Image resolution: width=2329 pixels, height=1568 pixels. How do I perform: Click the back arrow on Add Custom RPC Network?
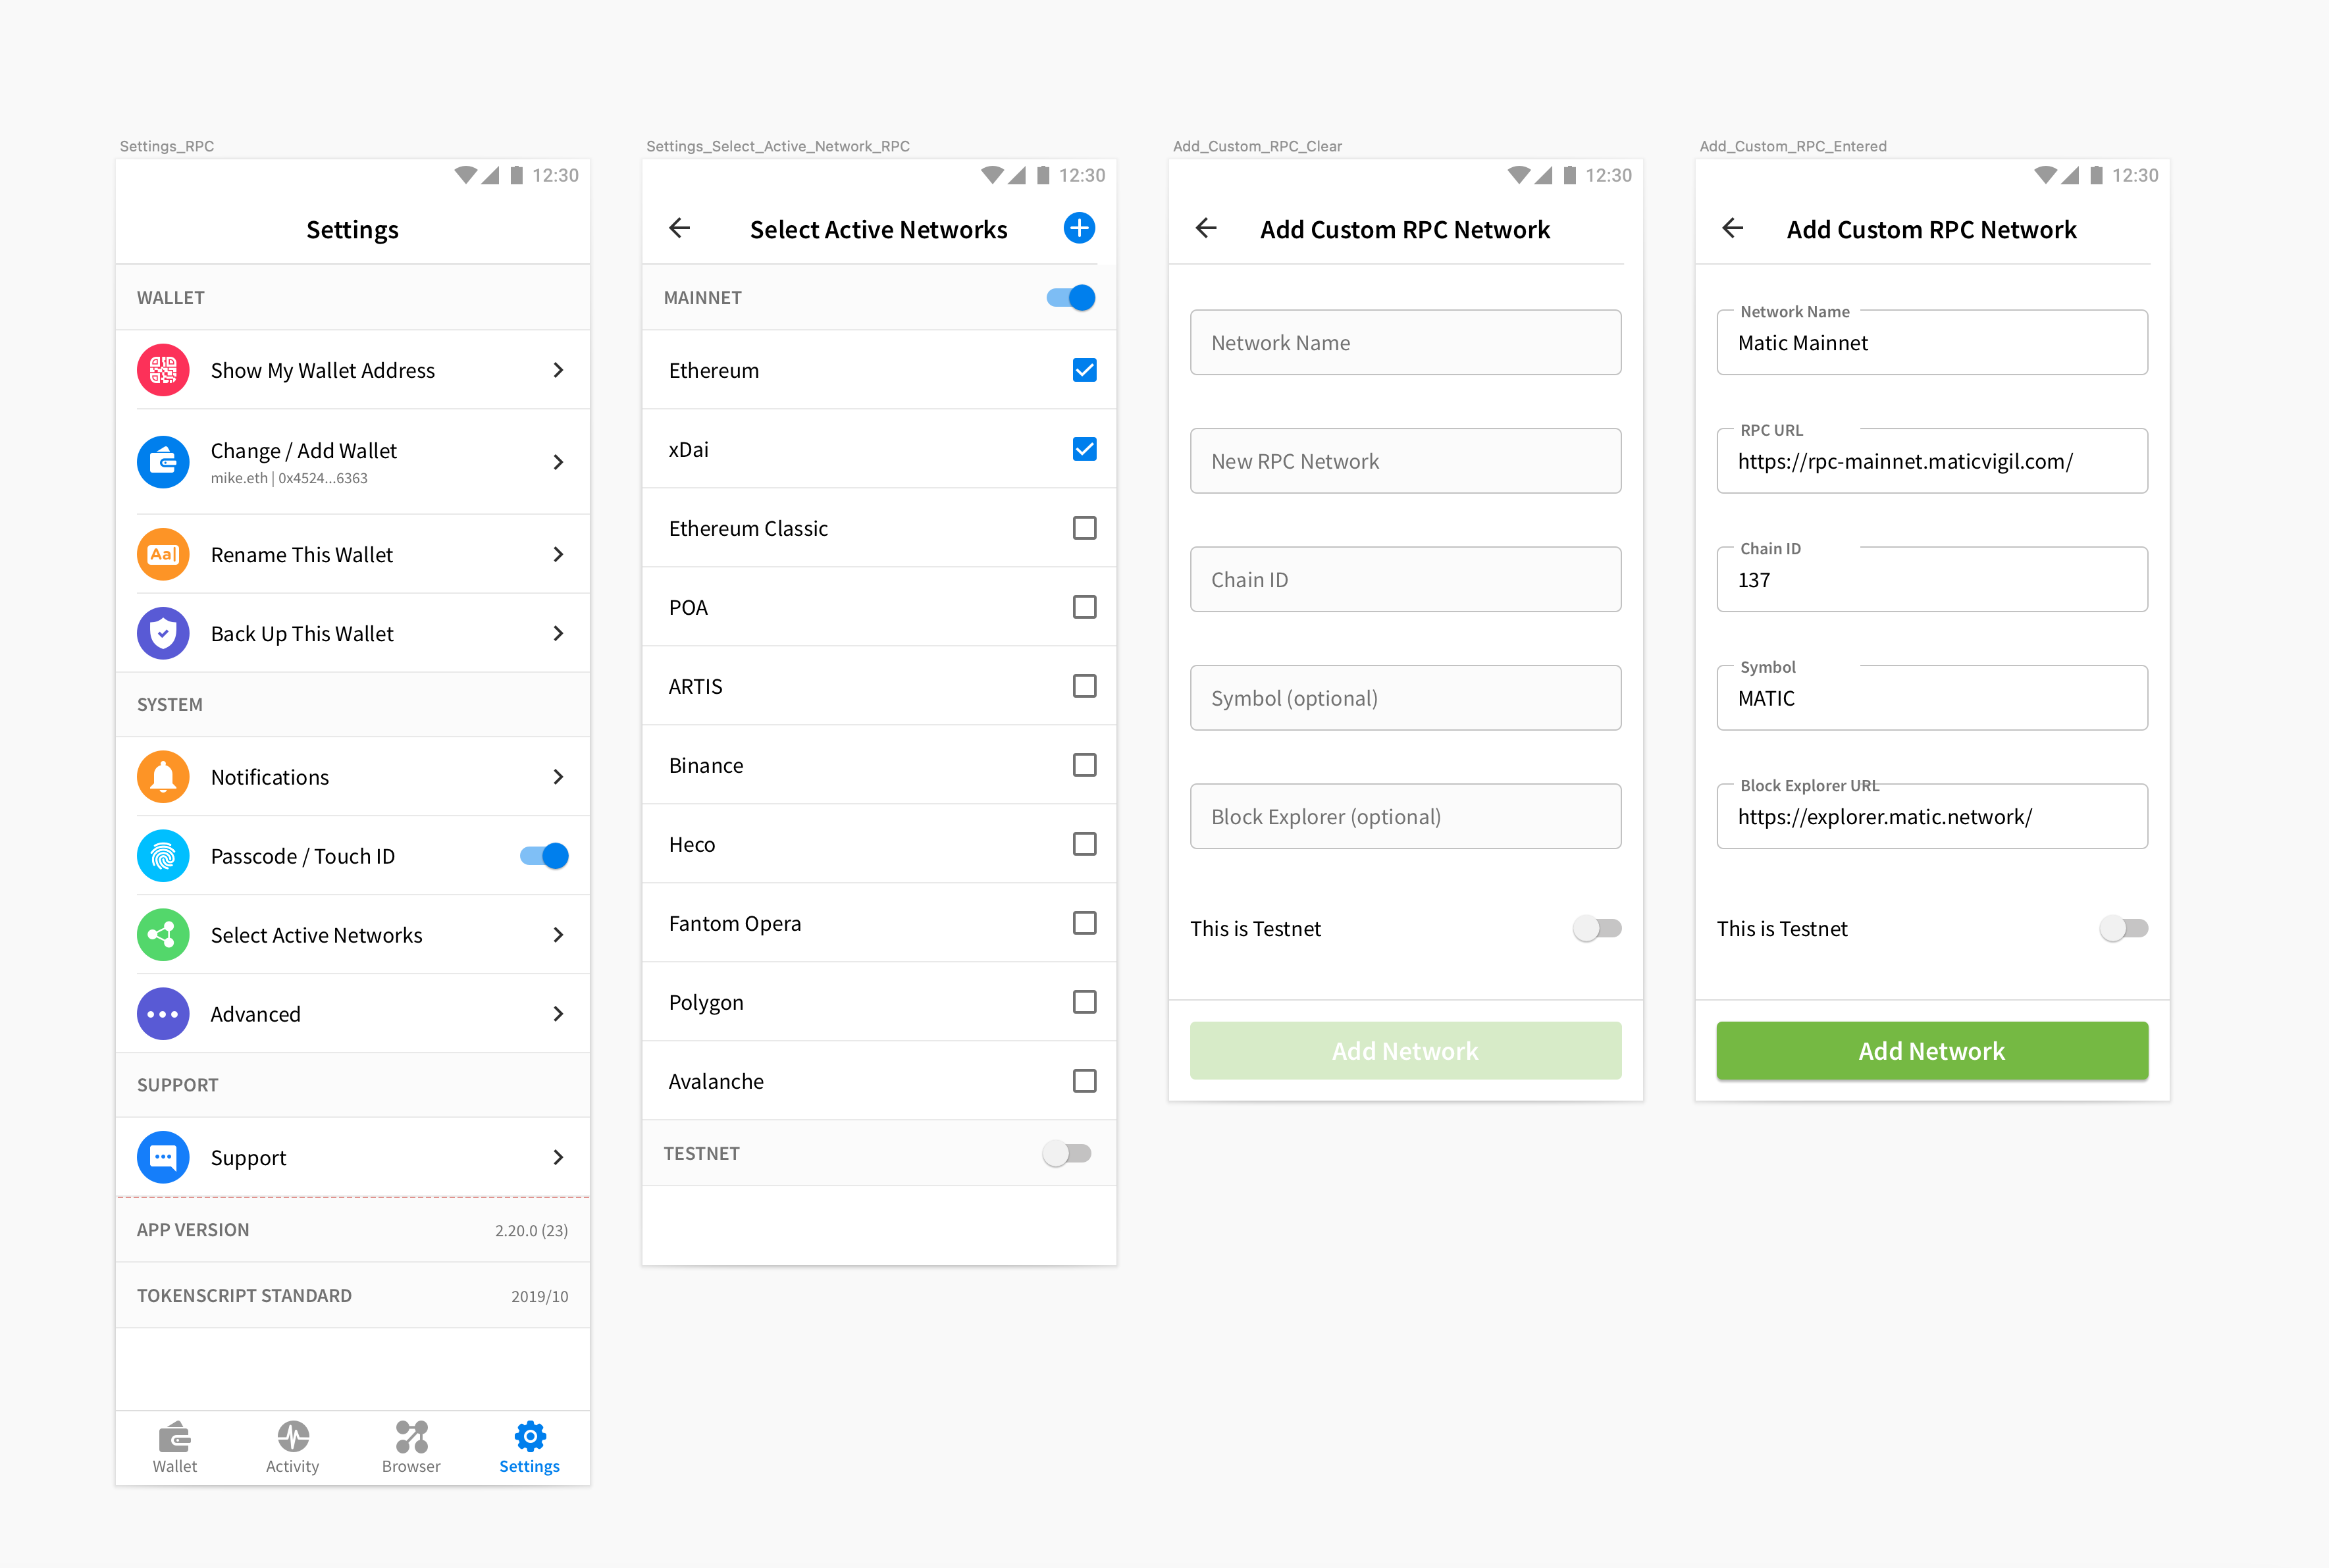pyautogui.click(x=1206, y=228)
